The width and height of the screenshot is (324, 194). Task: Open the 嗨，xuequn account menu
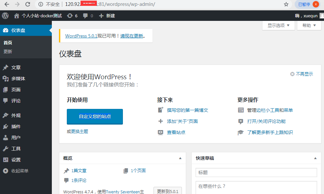309,16
